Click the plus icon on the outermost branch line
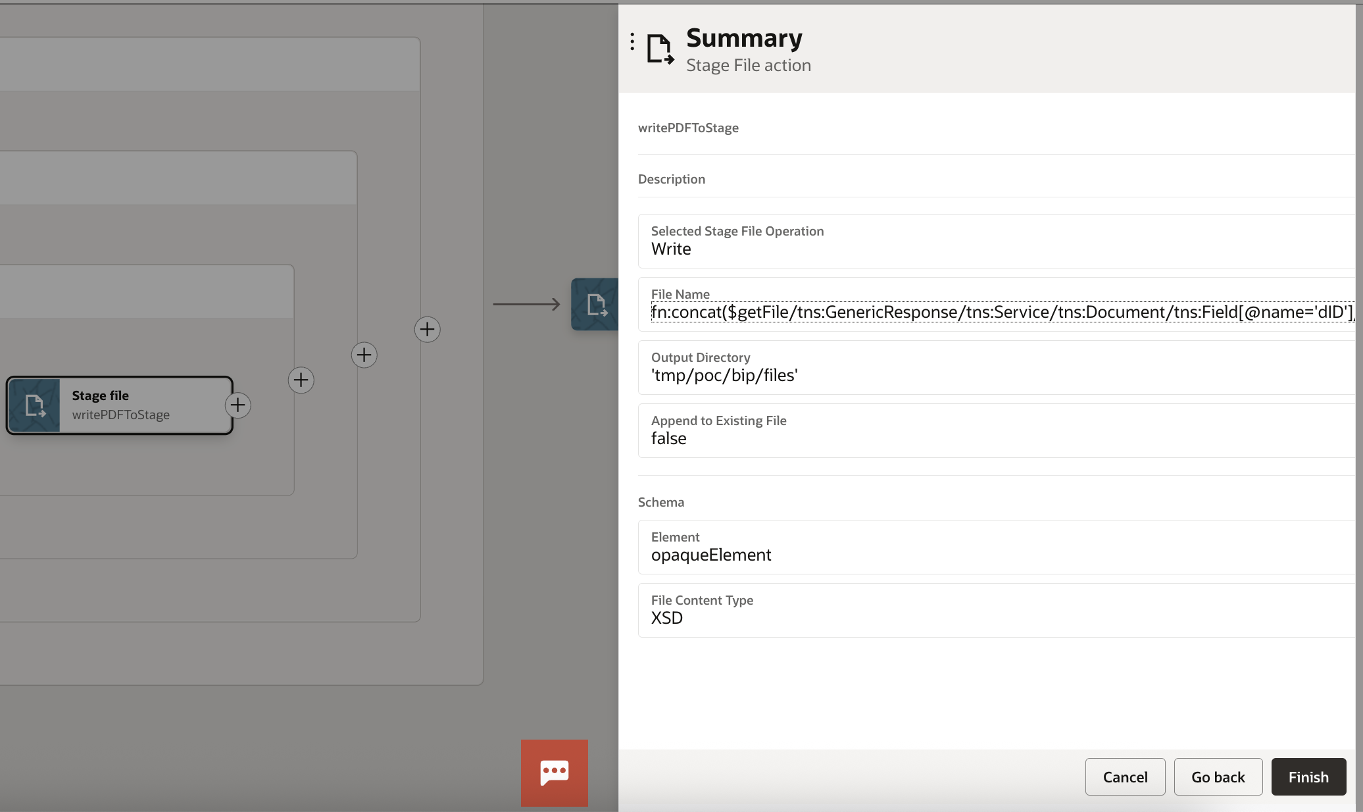The image size is (1363, 812). [427, 330]
